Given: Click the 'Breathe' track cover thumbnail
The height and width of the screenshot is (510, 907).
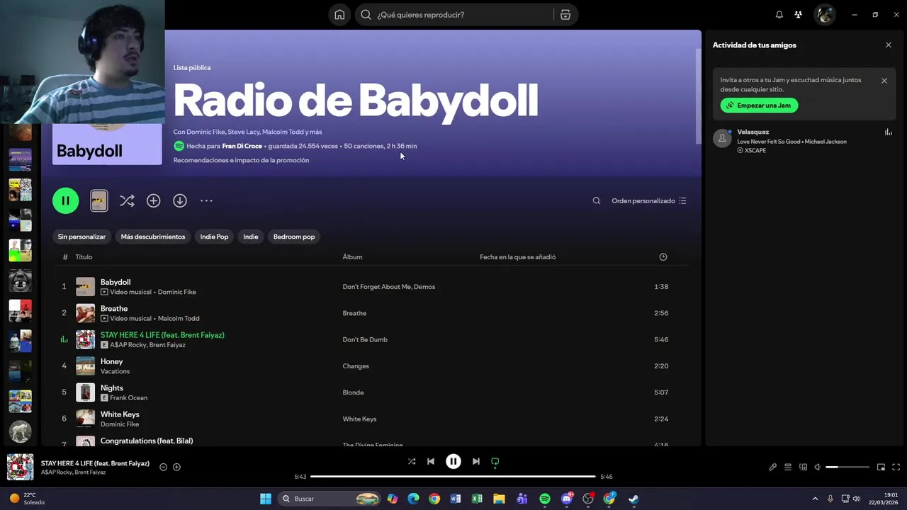Looking at the screenshot, I should [x=85, y=313].
